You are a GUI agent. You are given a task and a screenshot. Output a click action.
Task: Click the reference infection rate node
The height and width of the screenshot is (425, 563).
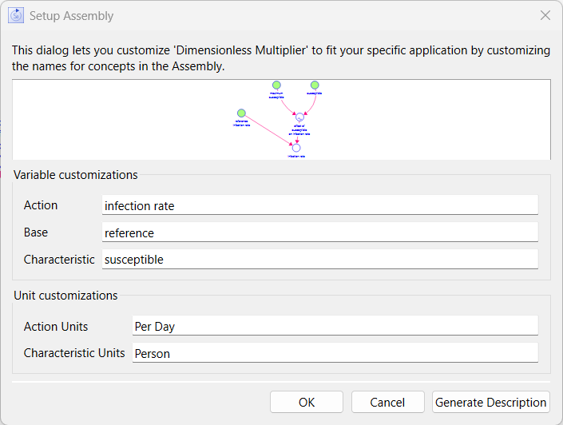tap(241, 113)
